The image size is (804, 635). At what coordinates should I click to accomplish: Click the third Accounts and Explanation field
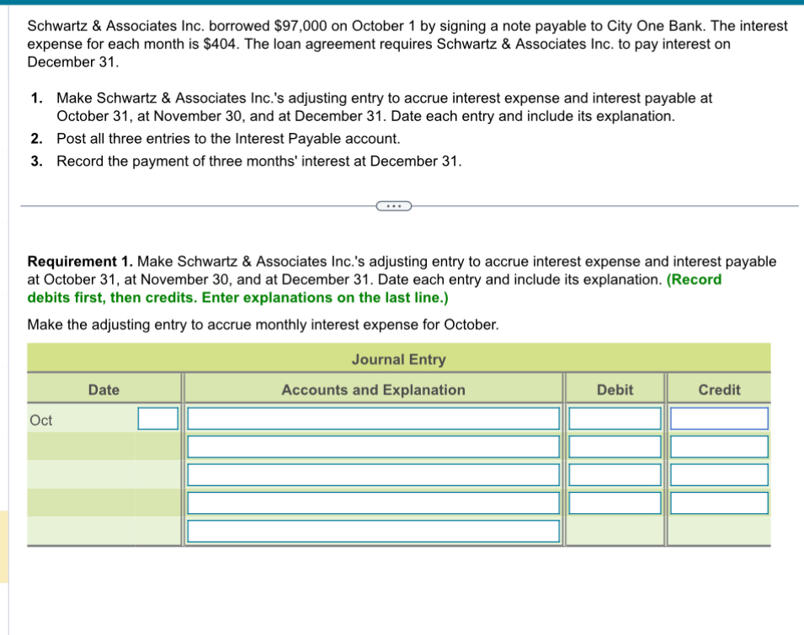click(x=374, y=474)
